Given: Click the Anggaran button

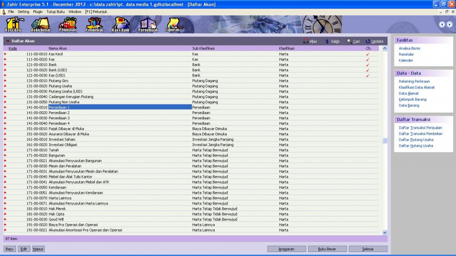Looking at the screenshot, I should point(286,249).
